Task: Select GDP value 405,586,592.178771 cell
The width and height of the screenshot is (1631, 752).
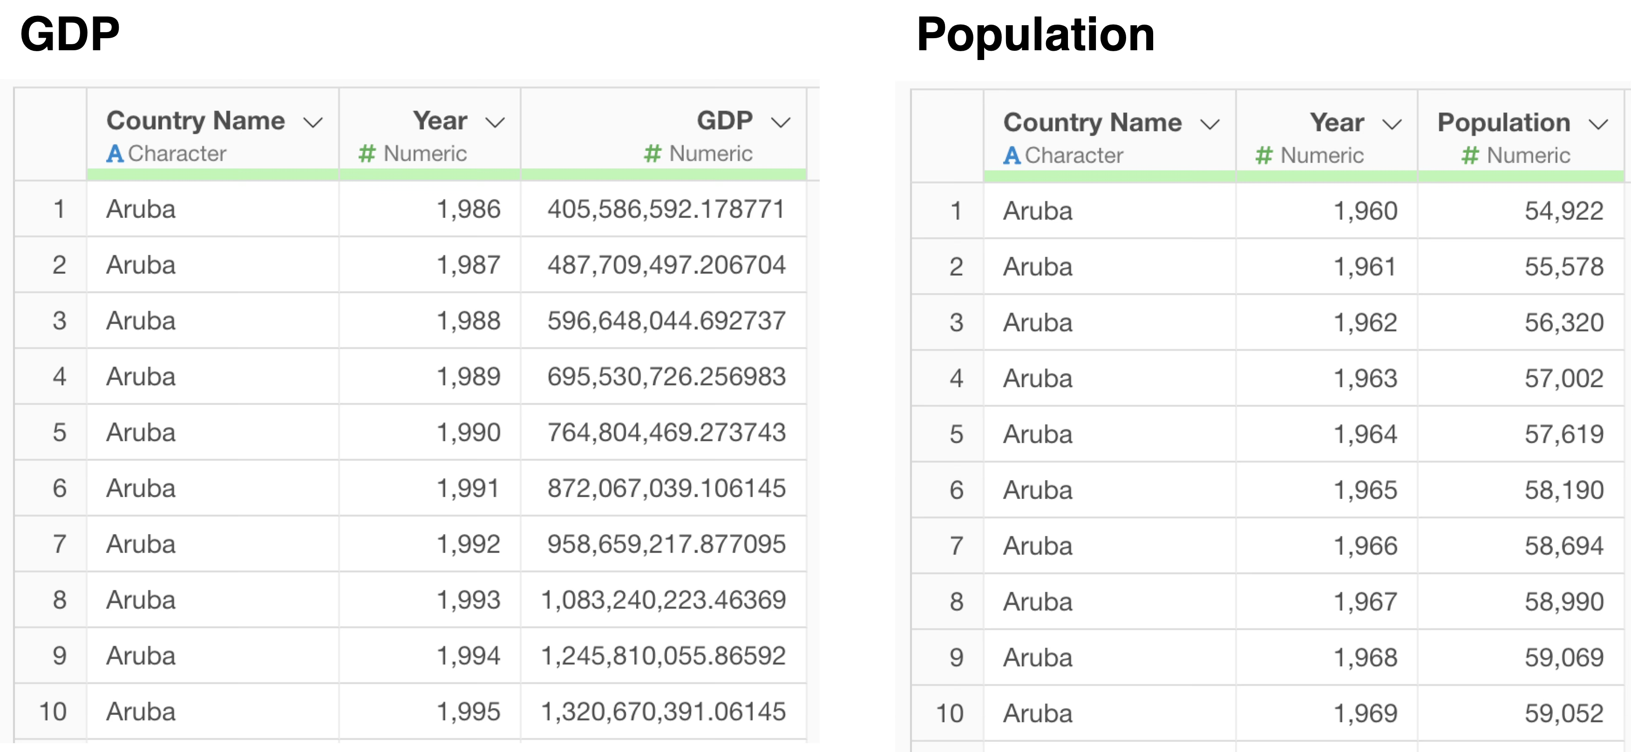Action: [x=666, y=209]
